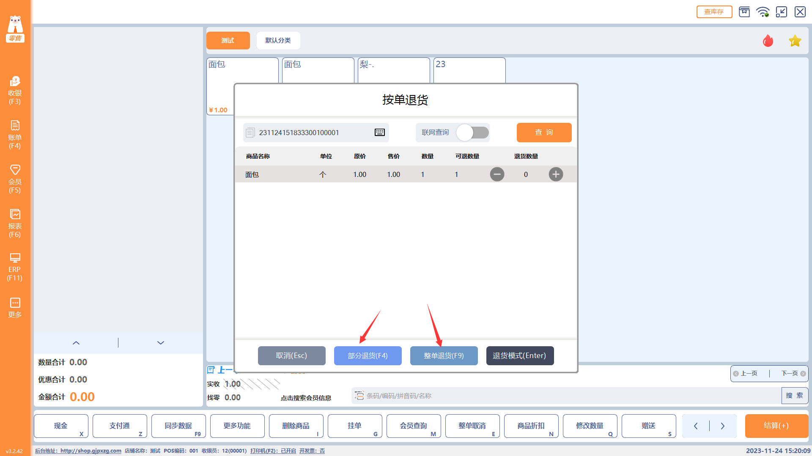Go to next shortcut page arrow
The image size is (812, 456).
click(723, 426)
